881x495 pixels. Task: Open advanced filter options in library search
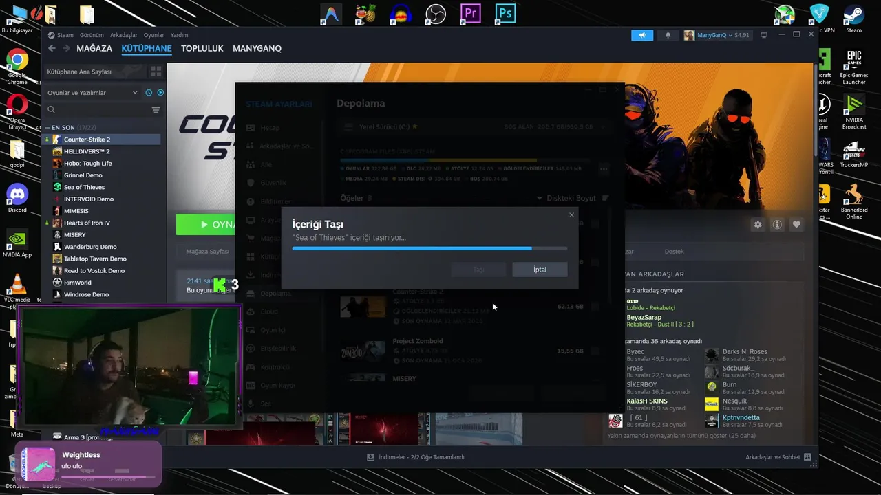(156, 110)
